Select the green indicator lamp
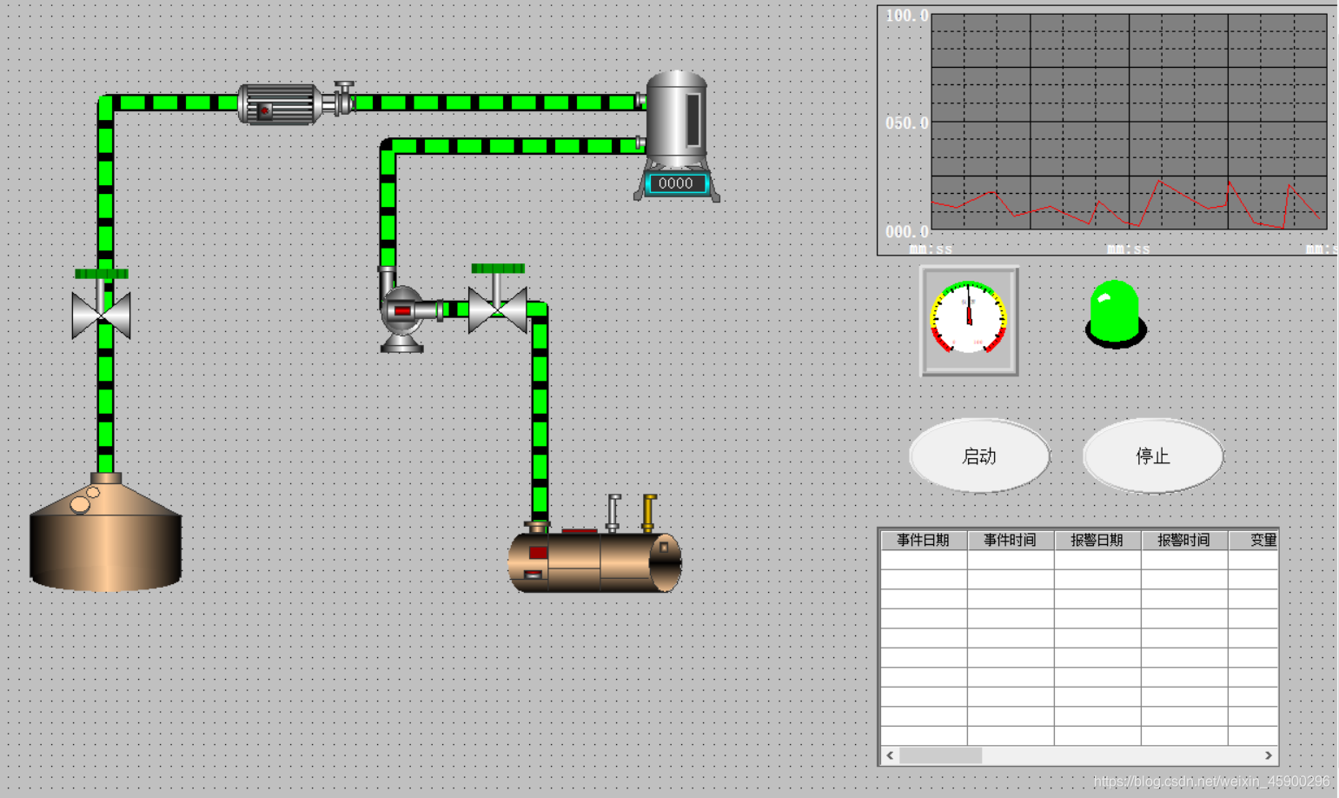1339x798 pixels. pyautogui.click(x=1116, y=314)
